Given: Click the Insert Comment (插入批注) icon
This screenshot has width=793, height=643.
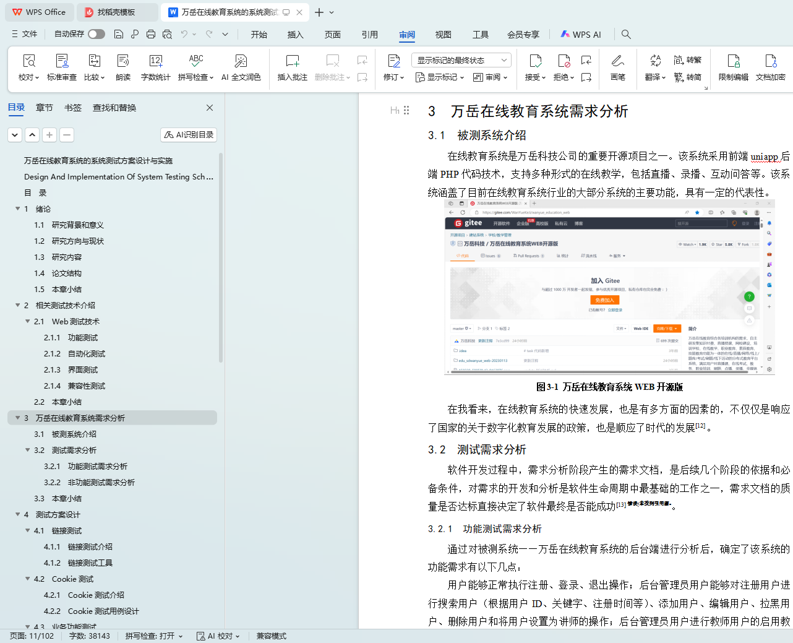Looking at the screenshot, I should (x=292, y=61).
